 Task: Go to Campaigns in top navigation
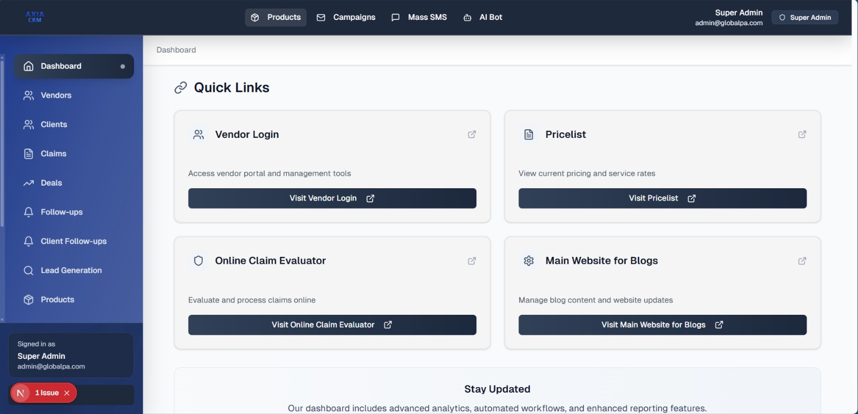point(346,18)
